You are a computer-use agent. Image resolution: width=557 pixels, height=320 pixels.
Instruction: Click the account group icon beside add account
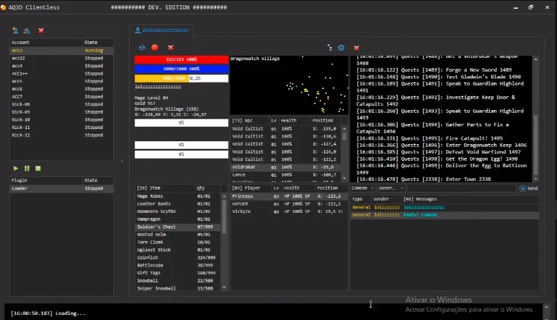point(27,30)
